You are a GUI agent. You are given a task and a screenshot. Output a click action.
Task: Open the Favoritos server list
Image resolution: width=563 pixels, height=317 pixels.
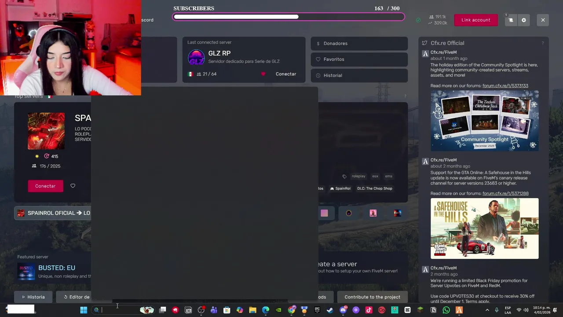(x=359, y=59)
